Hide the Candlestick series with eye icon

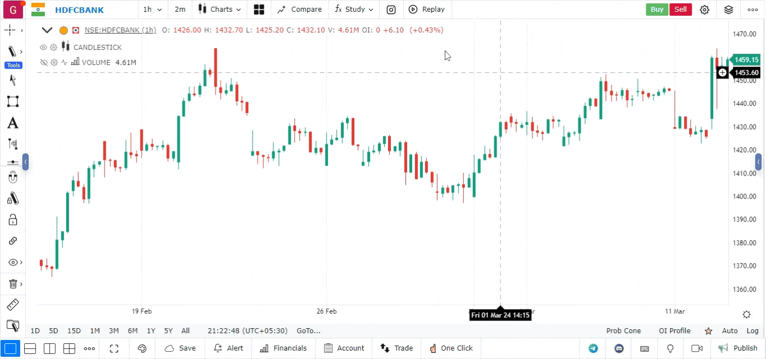43,47
